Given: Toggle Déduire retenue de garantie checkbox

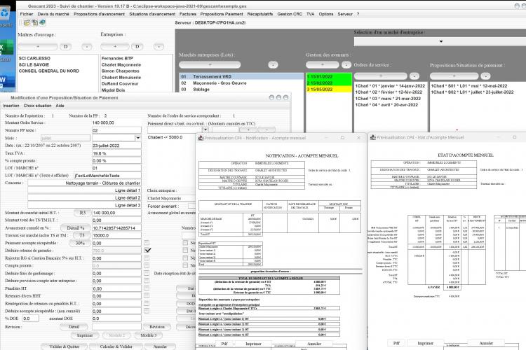Looking at the screenshot, I should (x=147, y=250).
